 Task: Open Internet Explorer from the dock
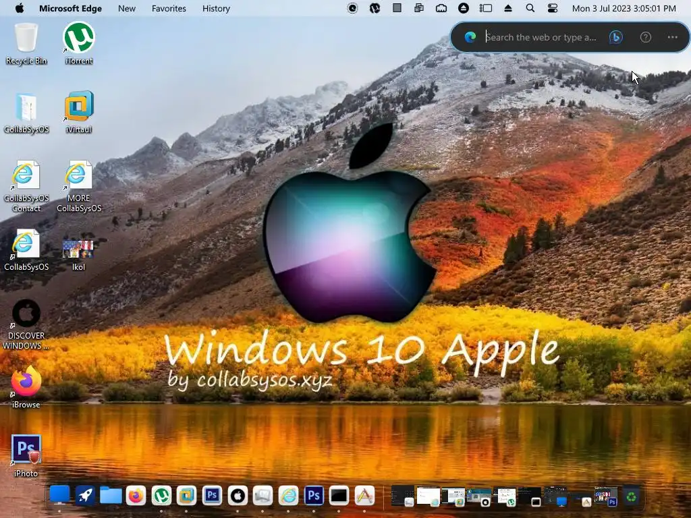(x=289, y=496)
